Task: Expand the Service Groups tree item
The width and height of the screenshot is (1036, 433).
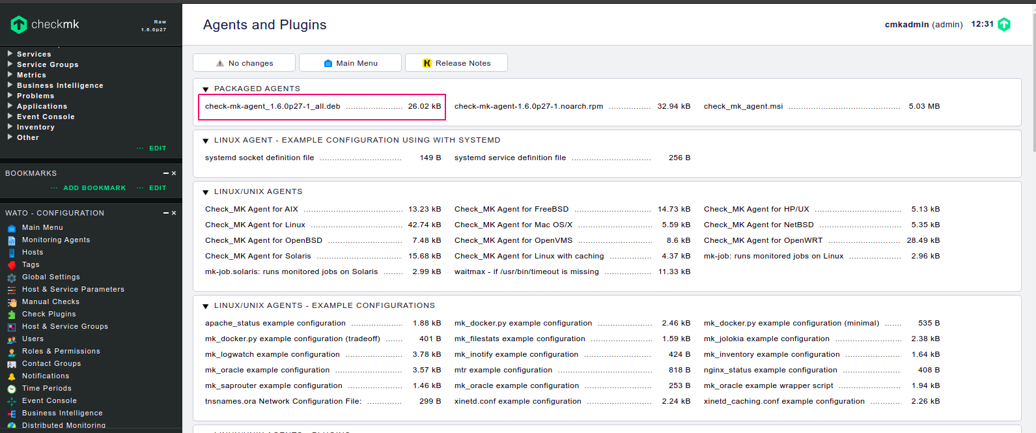Action: coord(10,64)
